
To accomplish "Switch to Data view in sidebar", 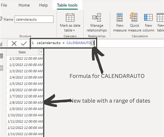I will point(1,56).
